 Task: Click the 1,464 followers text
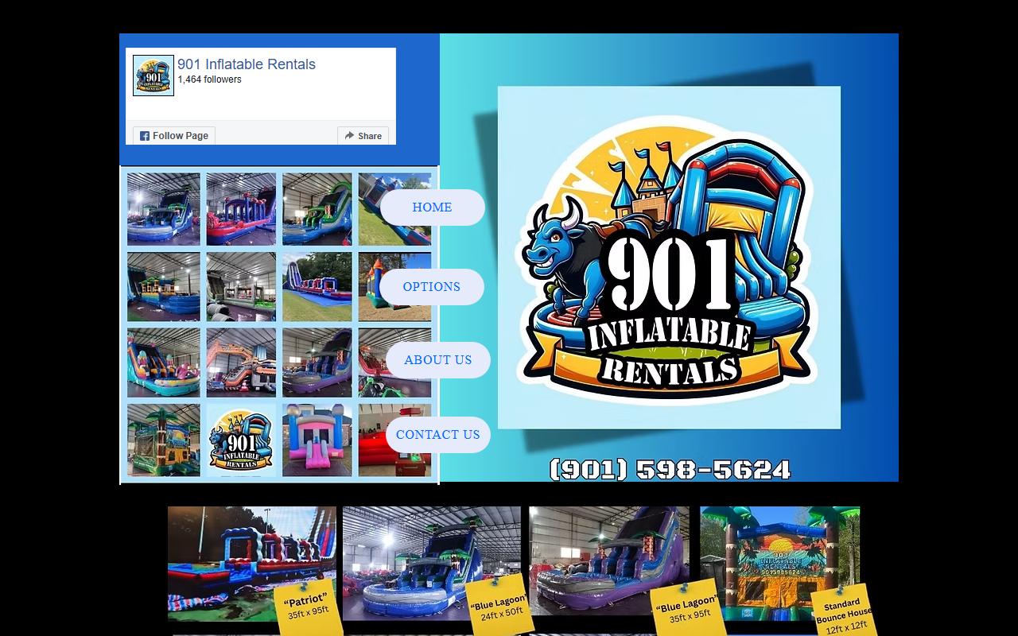209,79
